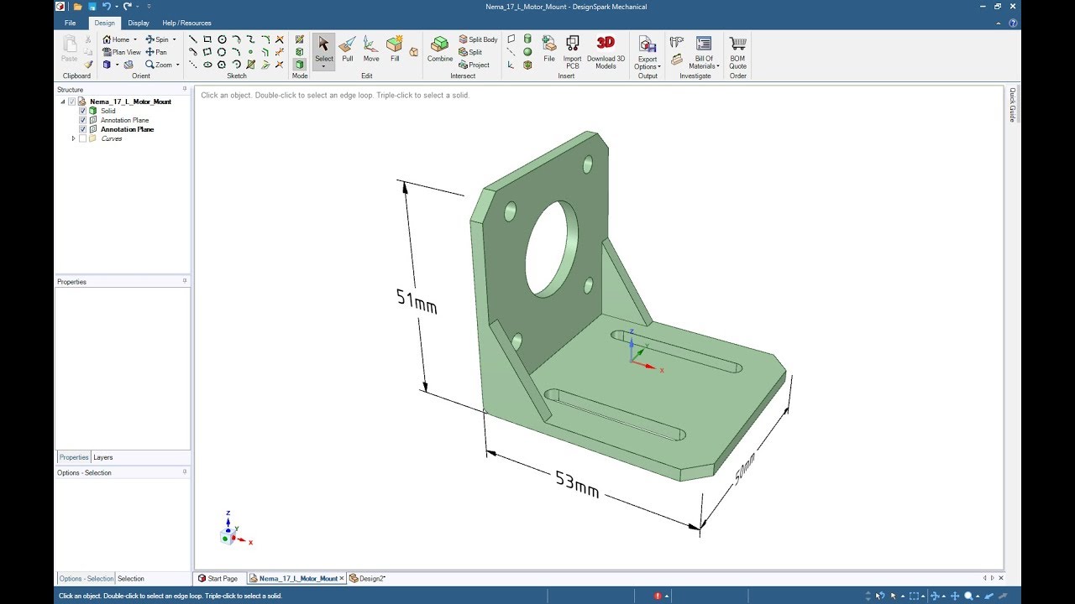1075x604 pixels.
Task: Click the Undo arrow icon
Action: tap(106, 6)
